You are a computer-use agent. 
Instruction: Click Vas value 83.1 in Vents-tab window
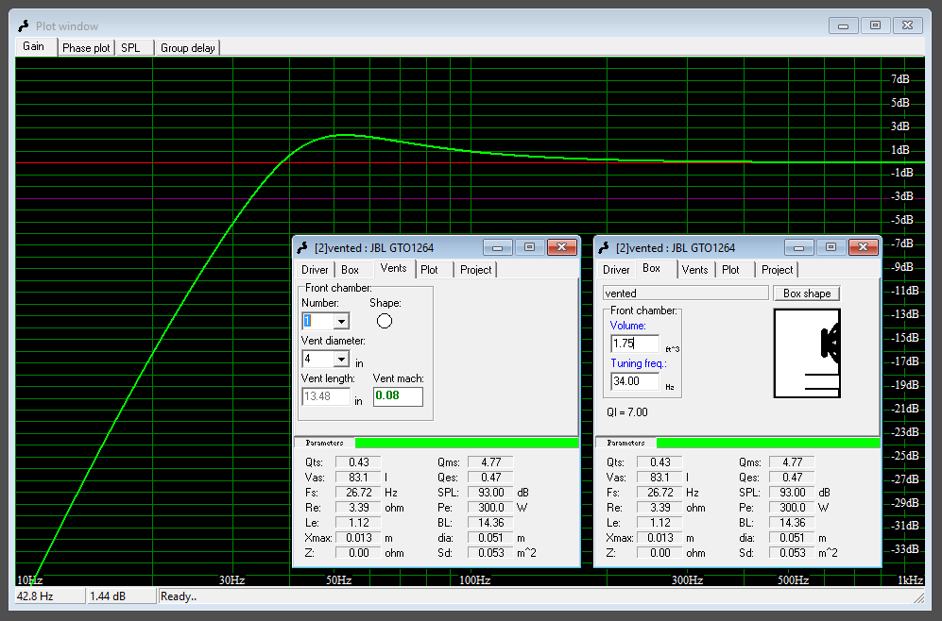pyautogui.click(x=359, y=478)
